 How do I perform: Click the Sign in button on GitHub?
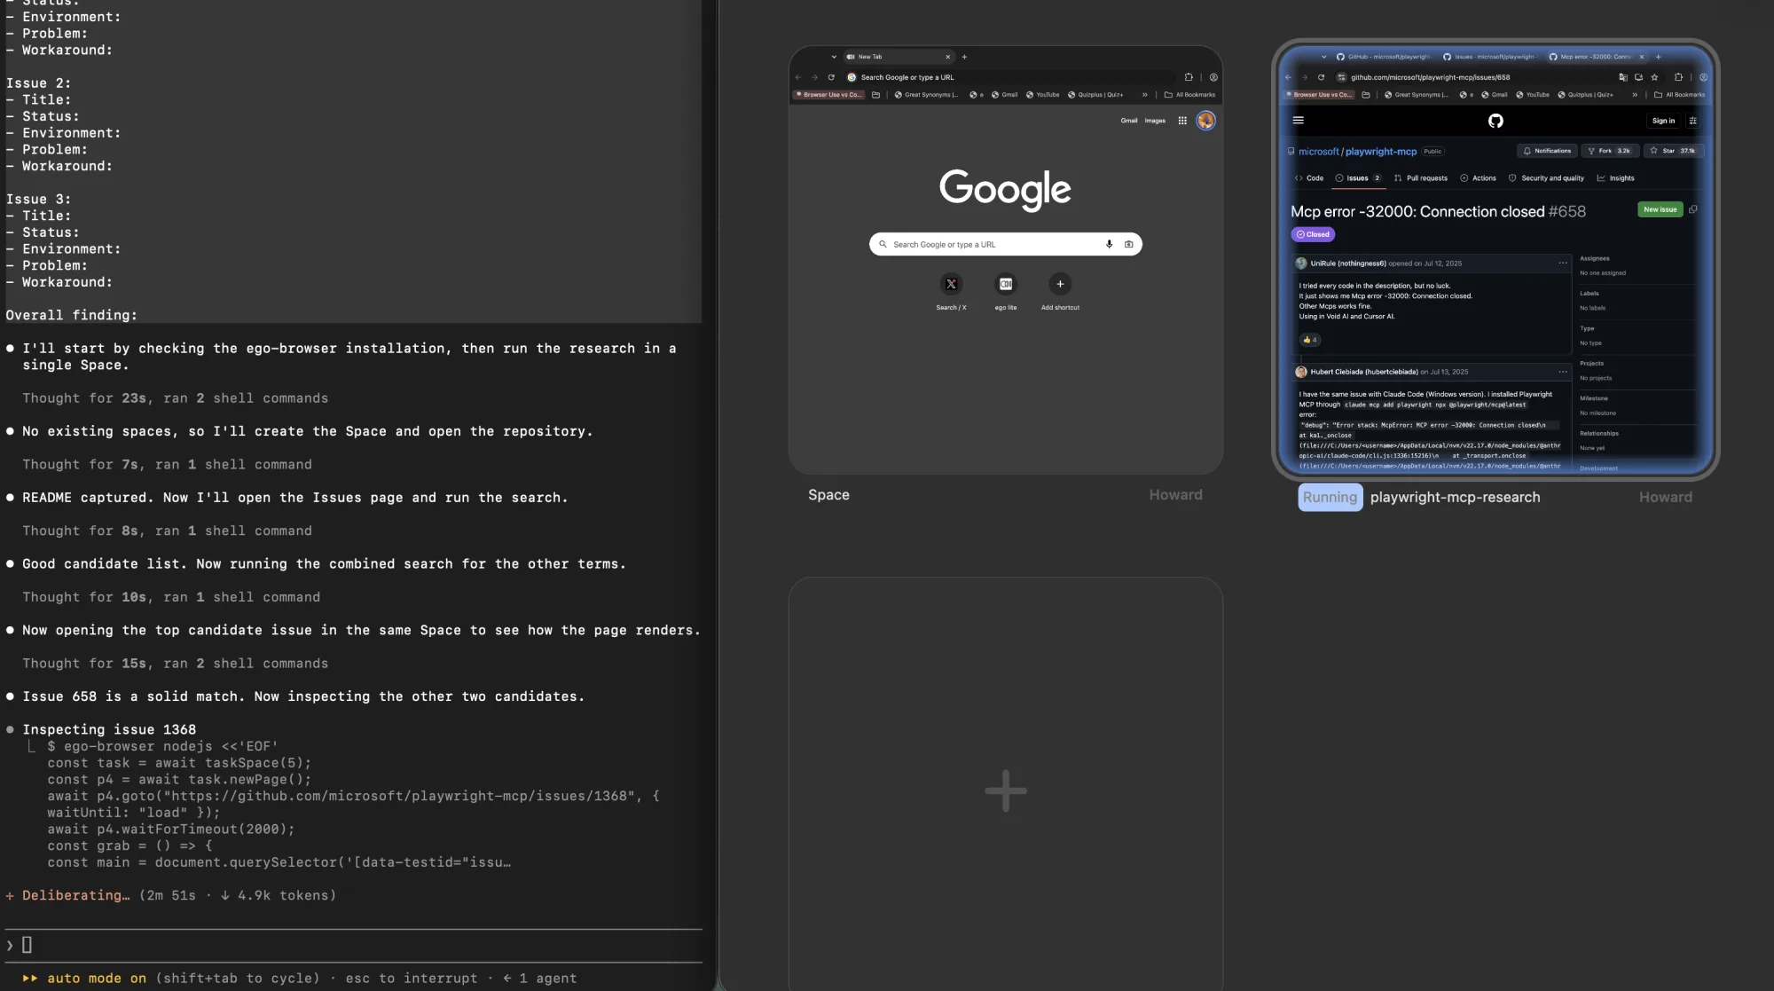coord(1663,121)
